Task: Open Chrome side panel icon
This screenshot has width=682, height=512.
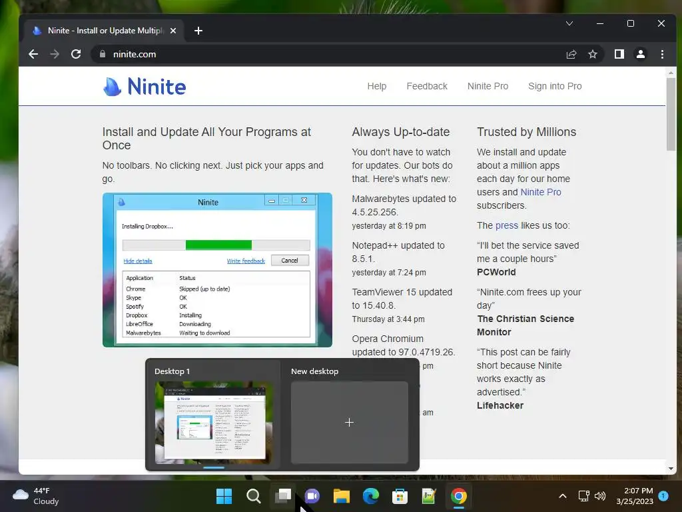Action: (x=619, y=54)
